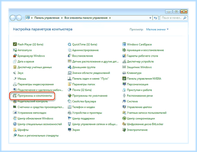This screenshot has height=152, width=197.
Task: Open the Шрифты fonts icon
Action: click(15, 130)
